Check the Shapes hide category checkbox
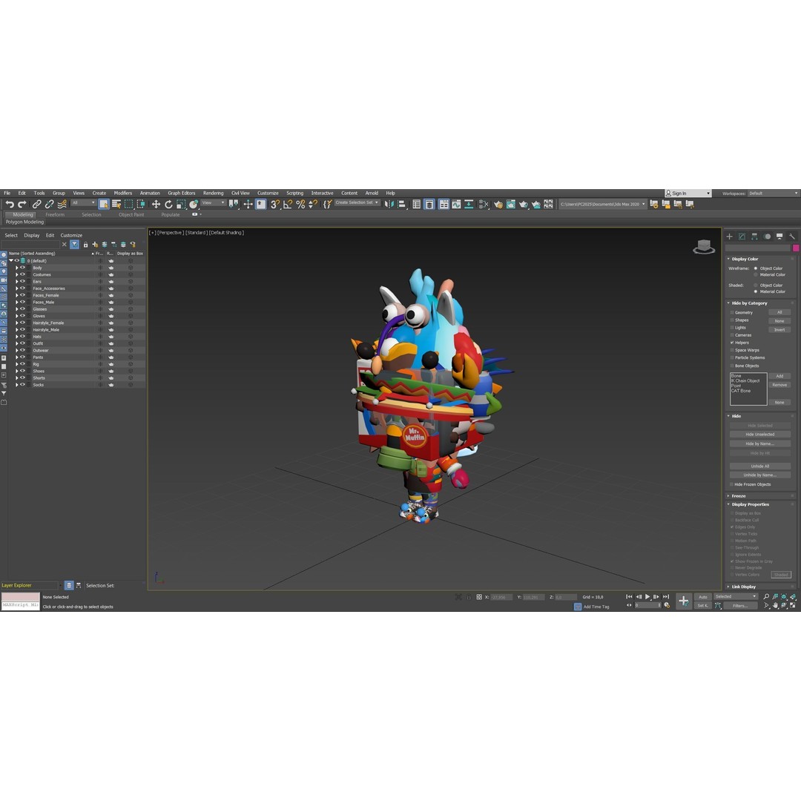Screen dimensions: 801x801 [732, 320]
